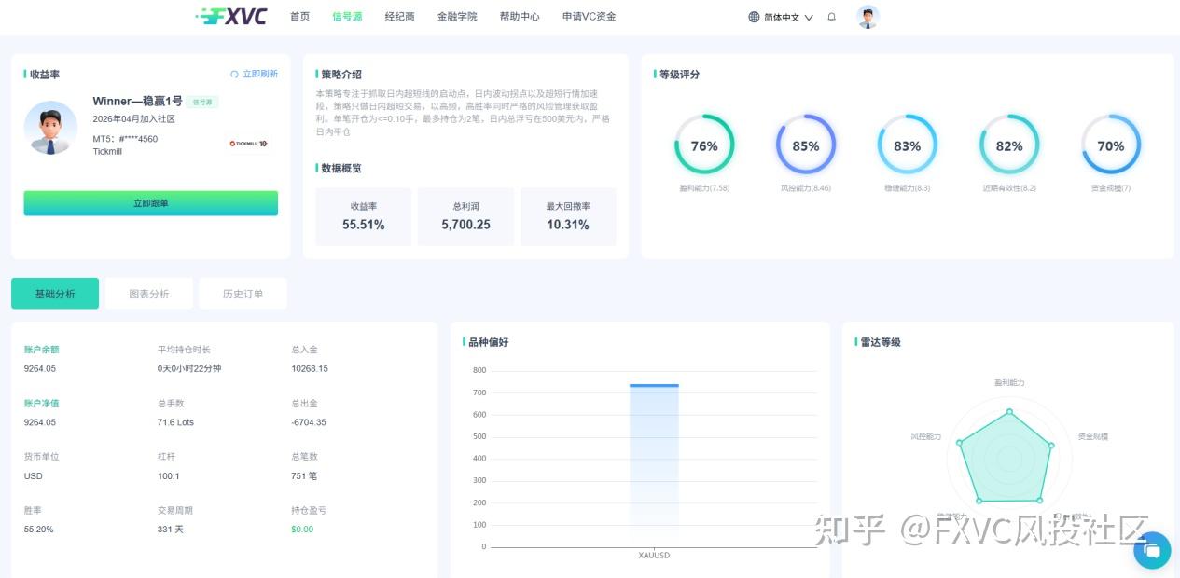
Task: Click the 55.20% win rate value
Action: pyautogui.click(x=39, y=530)
